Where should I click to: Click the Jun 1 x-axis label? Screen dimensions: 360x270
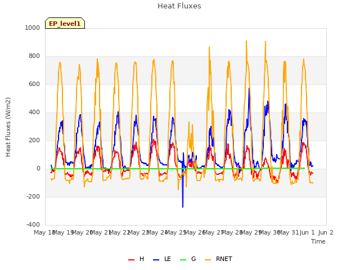pos(307,232)
